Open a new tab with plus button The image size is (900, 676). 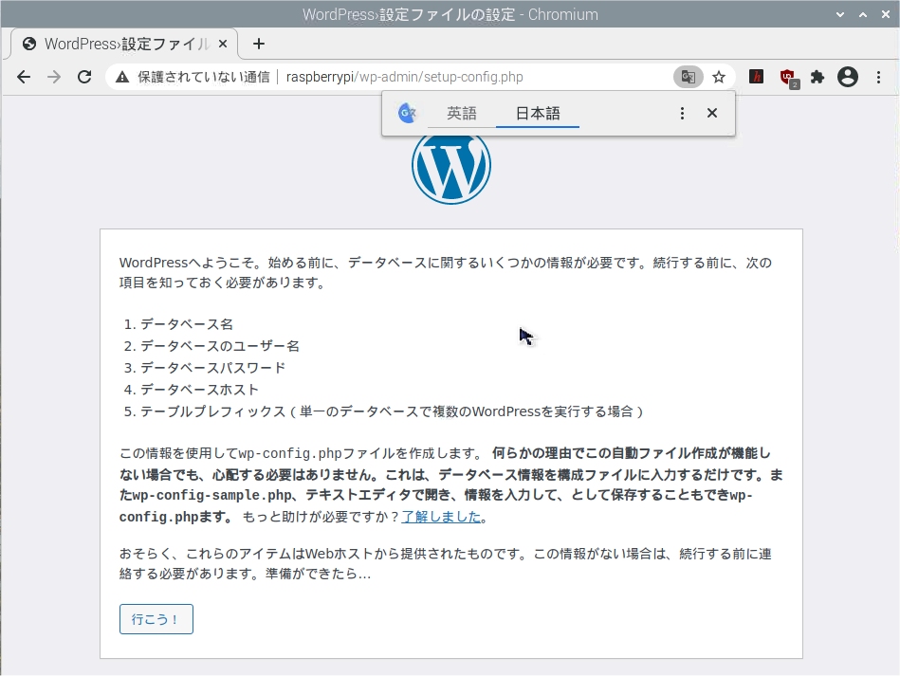coord(259,44)
